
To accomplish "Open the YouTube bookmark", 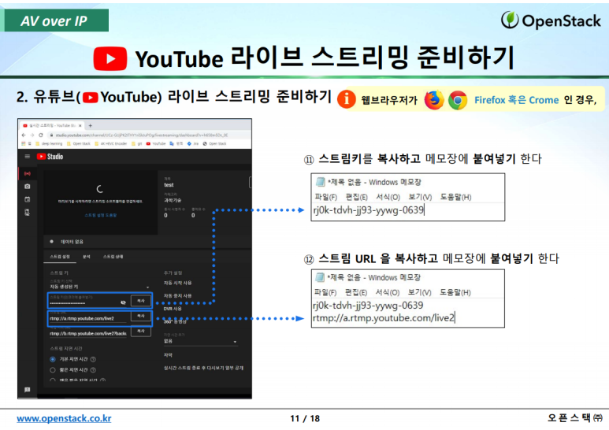I will coord(156,143).
